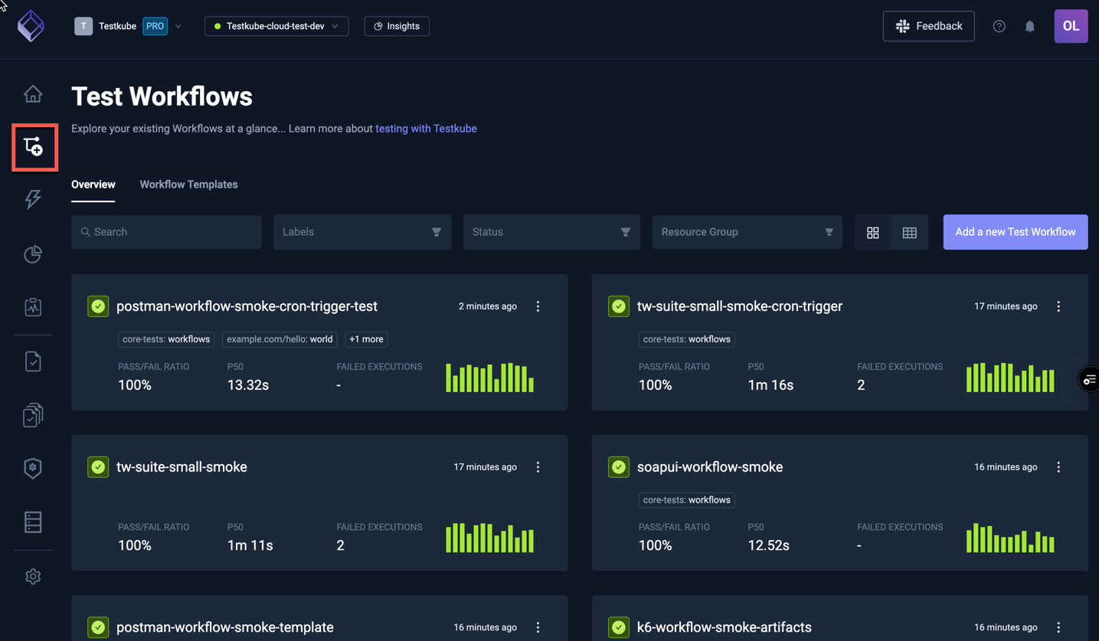The image size is (1099, 641).
Task: Click the help question mark icon
Action: pos(999,25)
